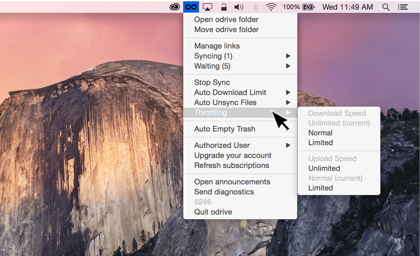Choose Open odrive folder
This screenshot has width=420, height=256.
(x=240, y=19)
